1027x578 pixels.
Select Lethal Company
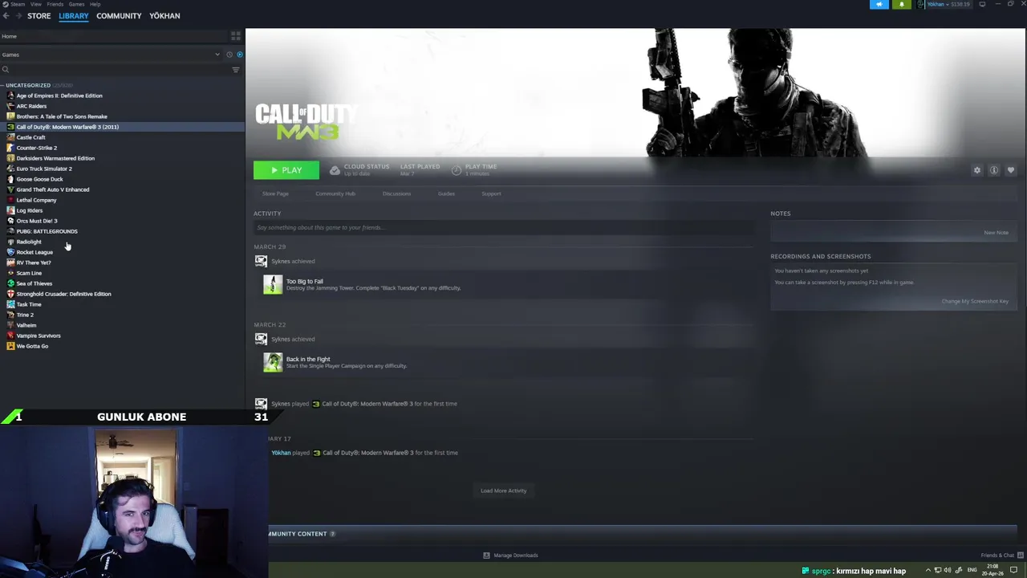click(x=36, y=200)
